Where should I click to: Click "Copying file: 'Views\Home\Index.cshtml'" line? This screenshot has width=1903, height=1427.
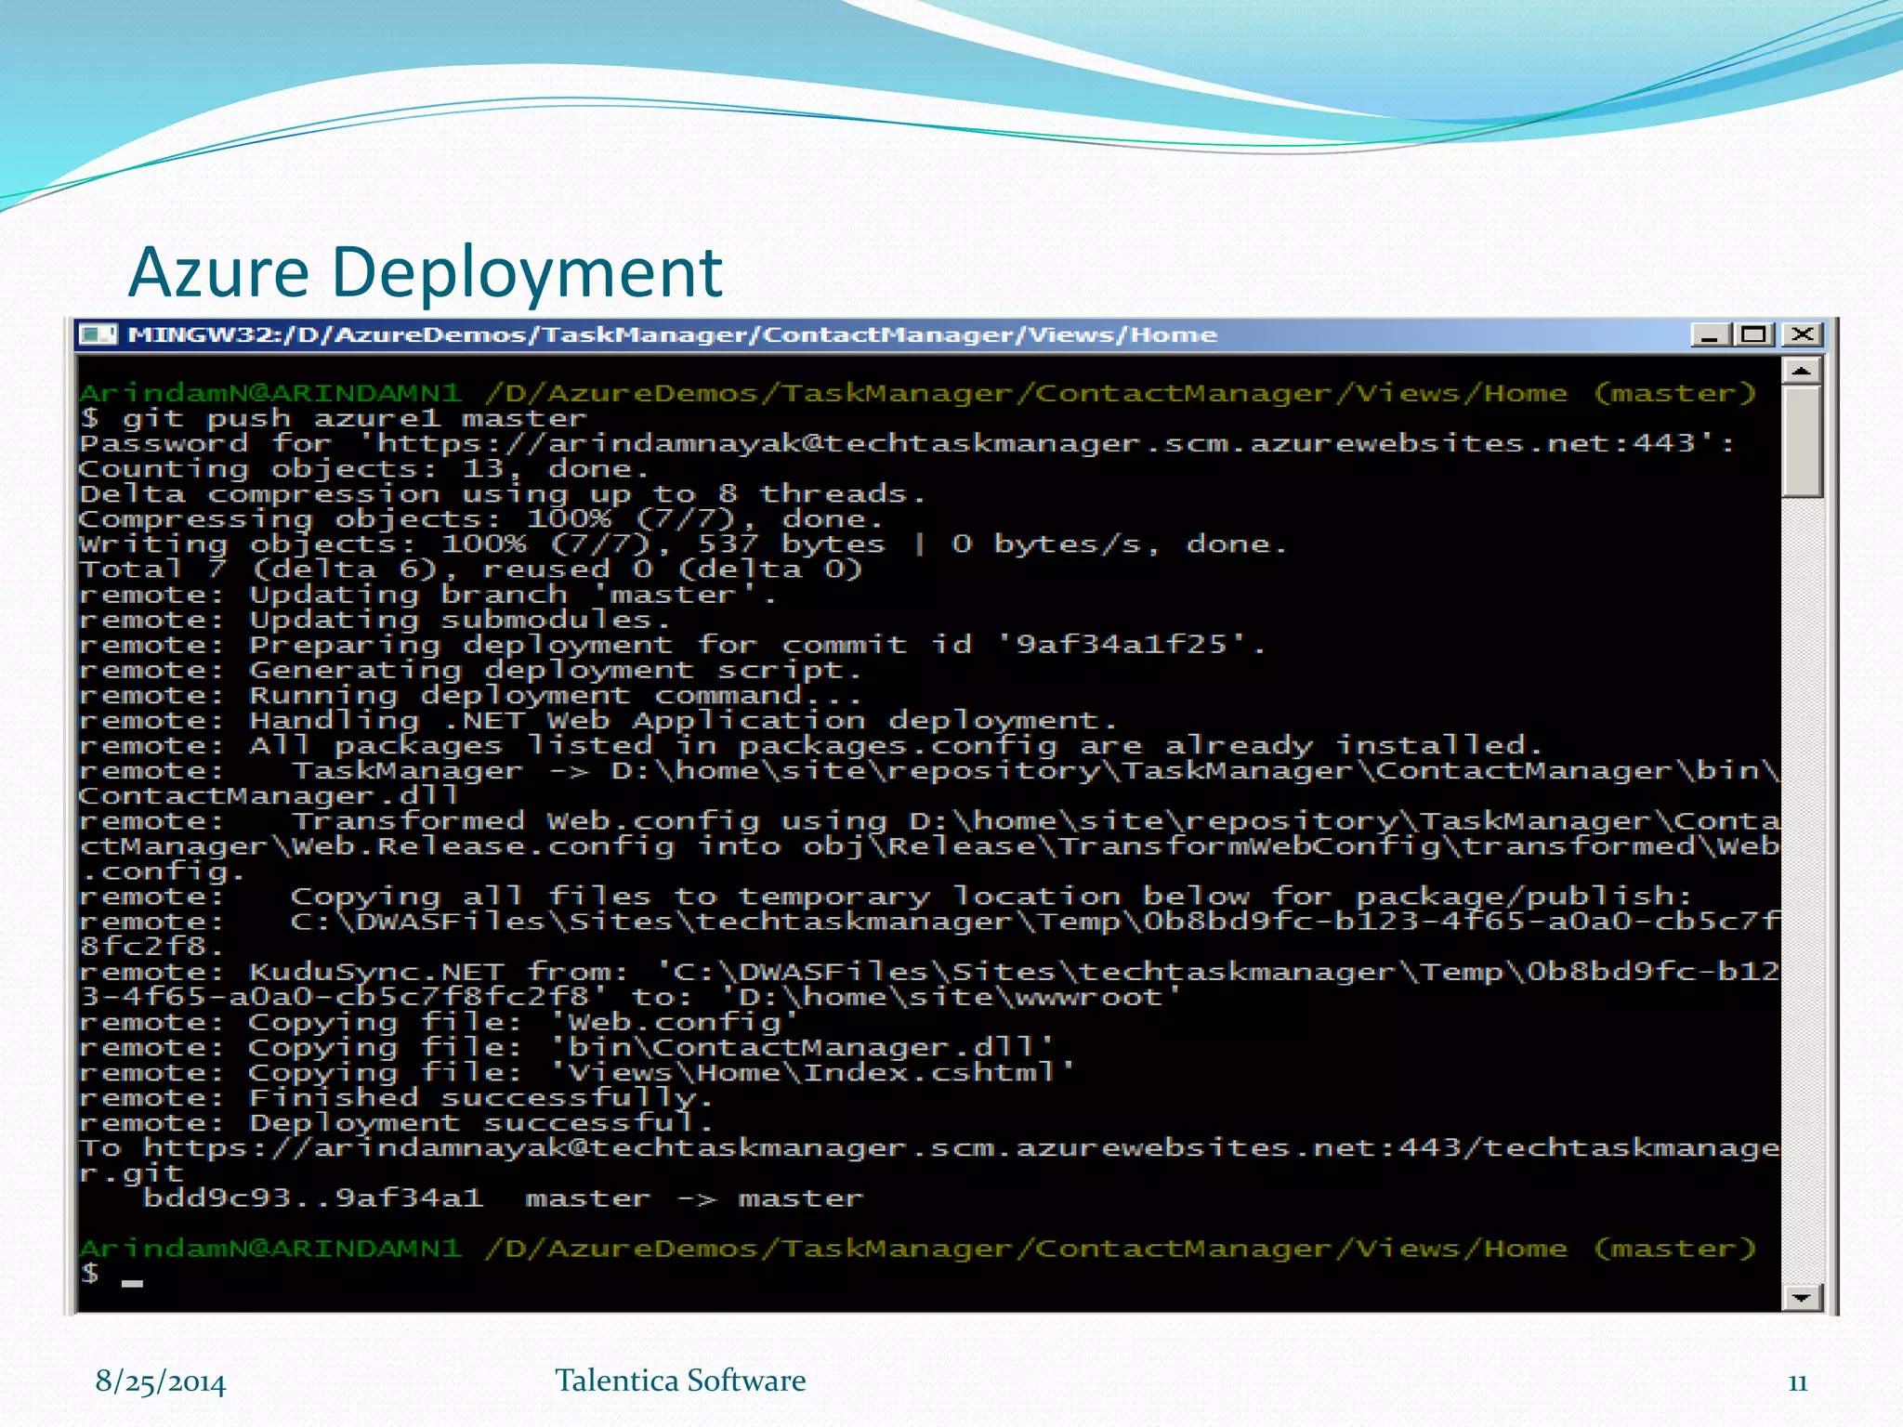tap(577, 1072)
